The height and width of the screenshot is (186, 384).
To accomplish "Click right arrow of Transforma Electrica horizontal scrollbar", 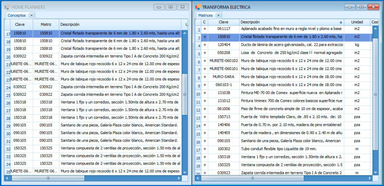I will coord(369,178).
